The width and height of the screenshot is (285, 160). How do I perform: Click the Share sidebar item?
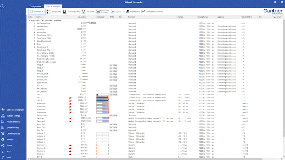point(7,146)
